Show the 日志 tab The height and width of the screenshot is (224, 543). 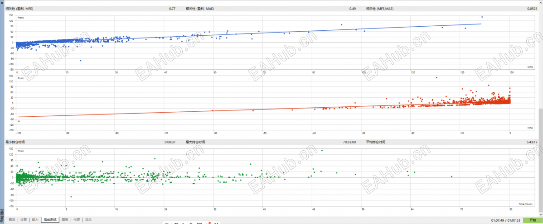coord(88,220)
